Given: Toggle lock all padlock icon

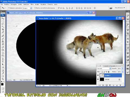Looking at the screenshot, I should point(109,72).
